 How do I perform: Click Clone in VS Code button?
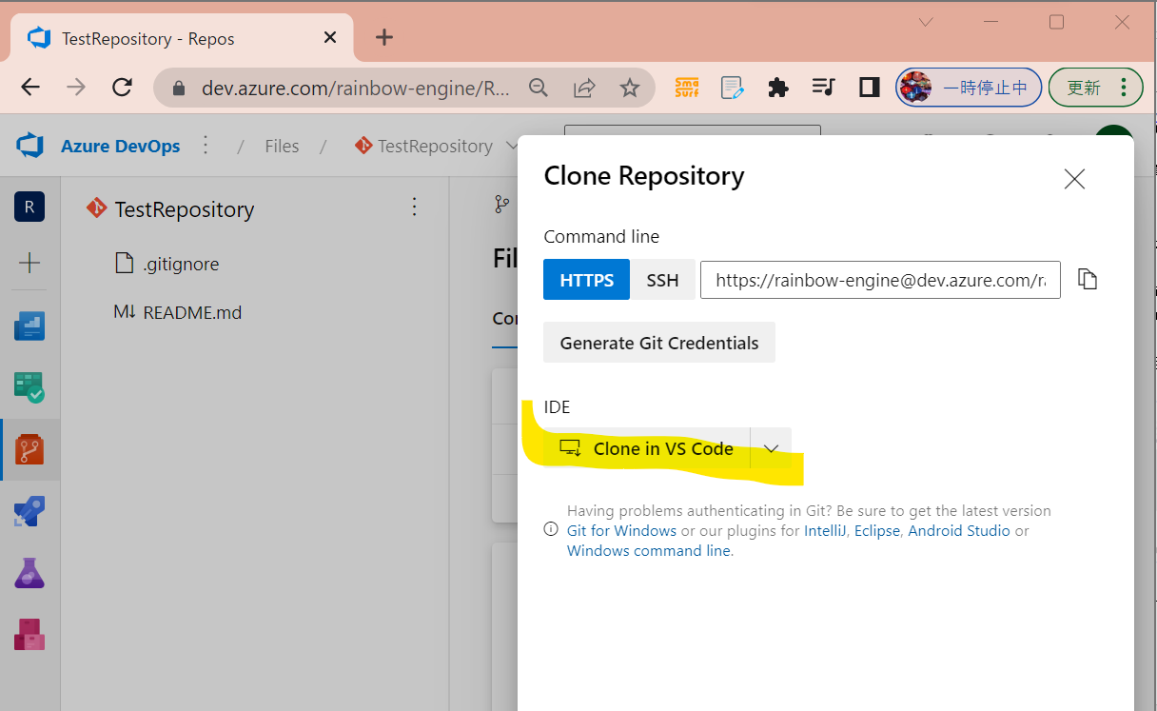(647, 448)
